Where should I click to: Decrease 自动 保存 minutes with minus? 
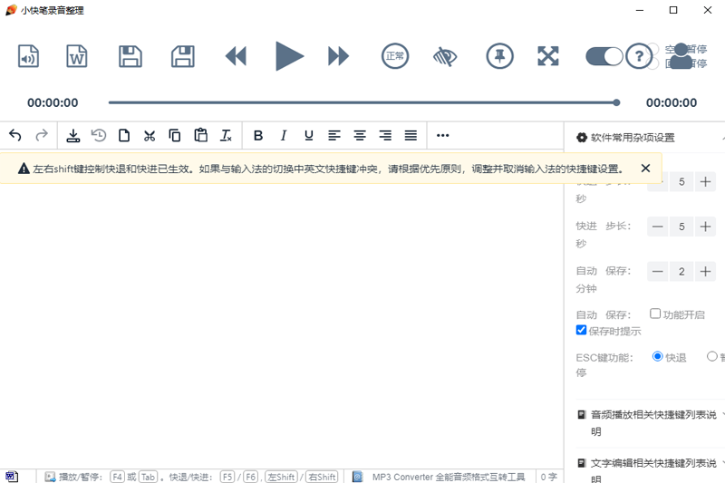[658, 271]
